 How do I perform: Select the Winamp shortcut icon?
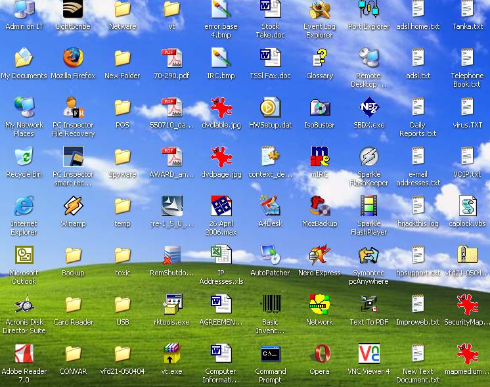click(73, 206)
